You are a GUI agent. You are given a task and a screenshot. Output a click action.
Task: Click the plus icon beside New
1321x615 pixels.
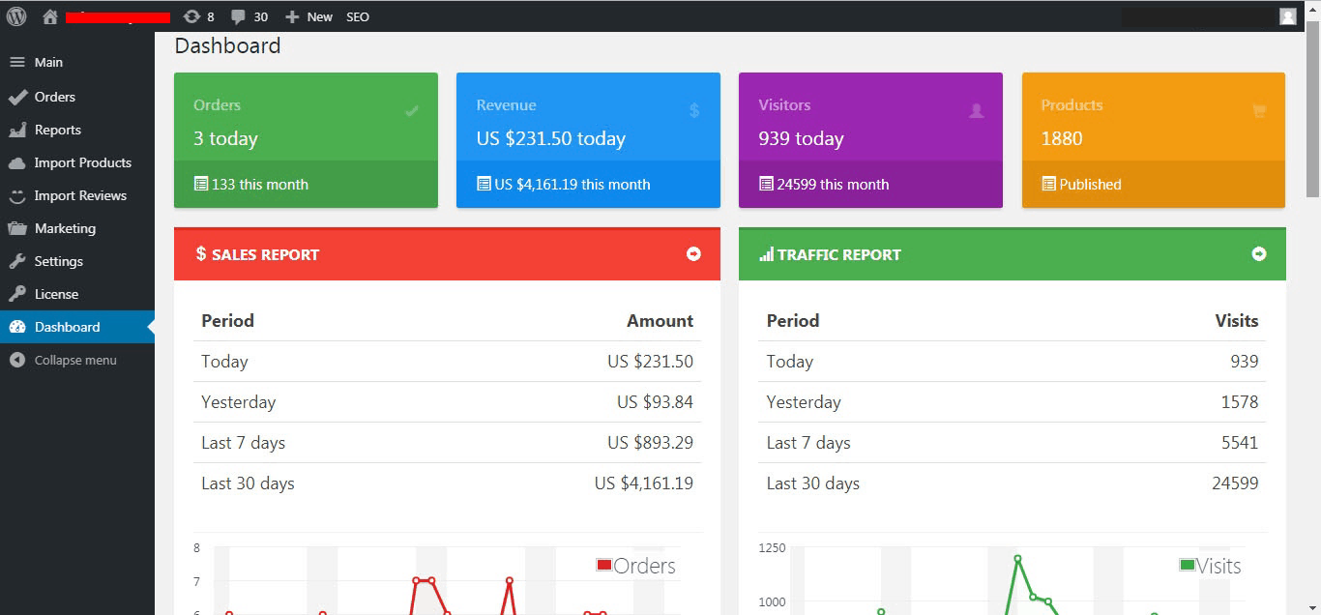click(292, 16)
